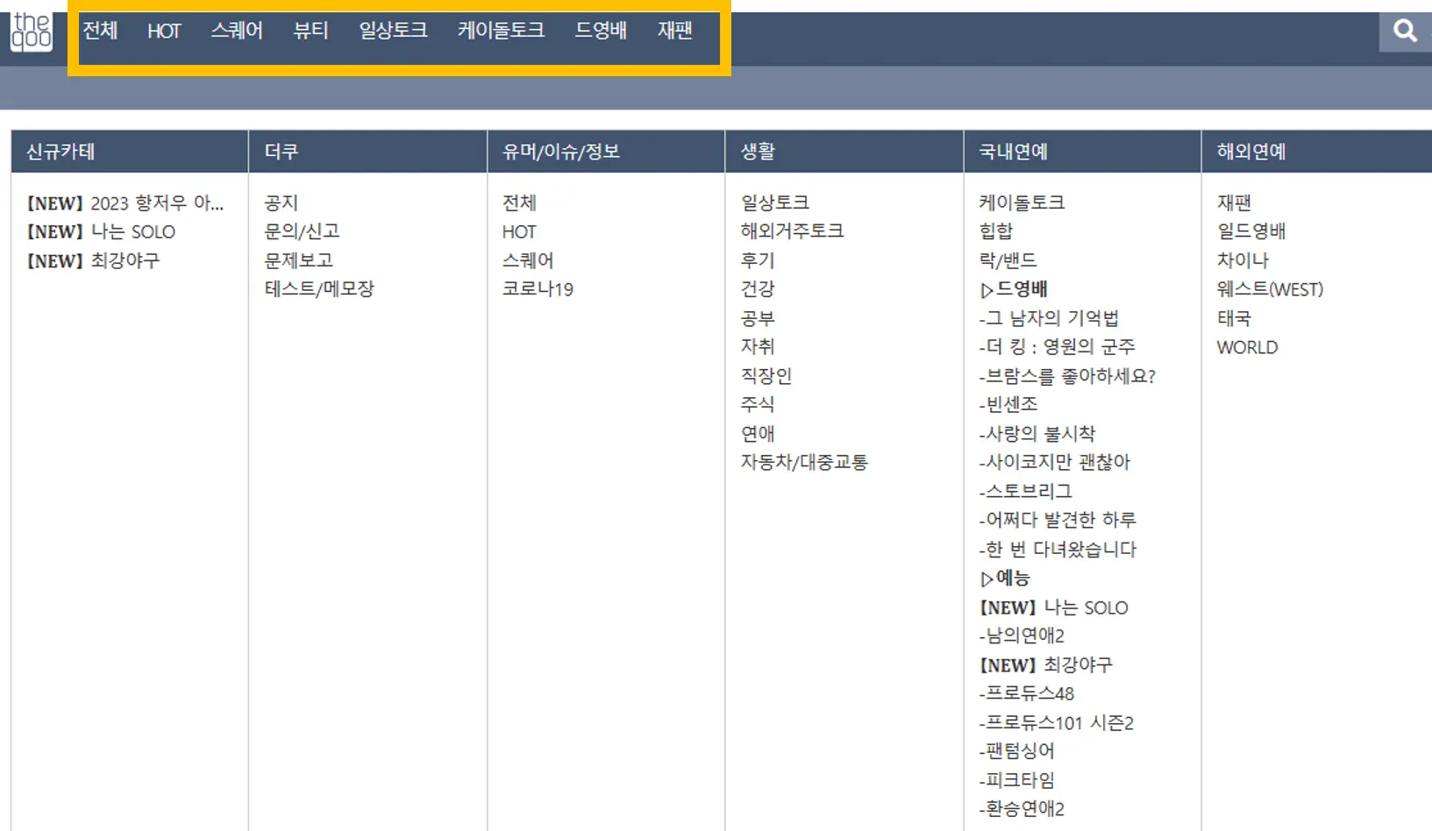Open the 공지 board under 더쿠
1432x831 pixels.
point(281,203)
